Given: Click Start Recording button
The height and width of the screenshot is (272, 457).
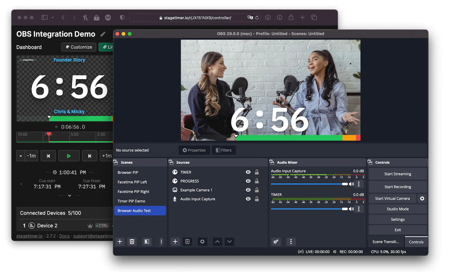Looking at the screenshot, I should (398, 187).
